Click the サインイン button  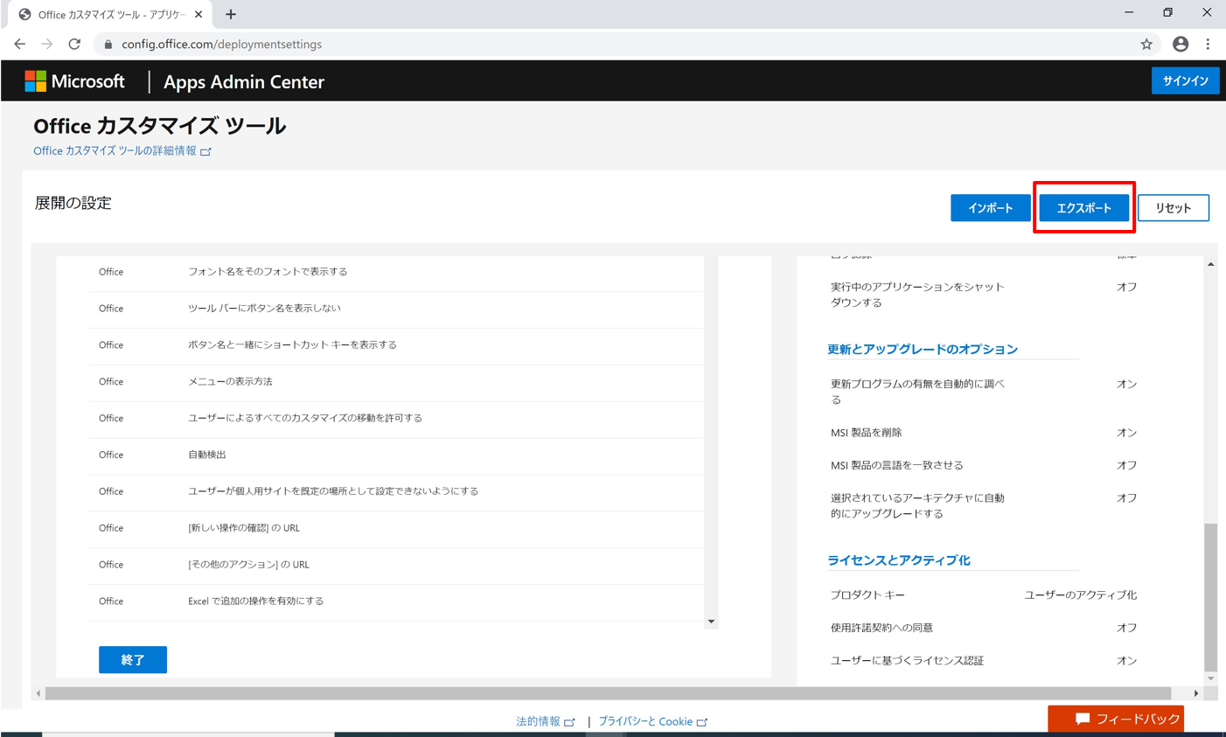pos(1185,80)
